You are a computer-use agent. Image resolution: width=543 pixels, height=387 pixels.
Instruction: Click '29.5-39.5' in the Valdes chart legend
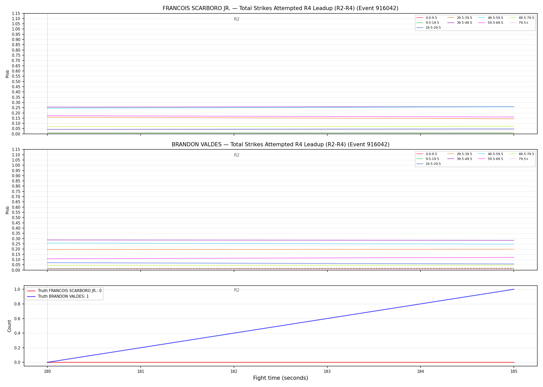tap(464, 154)
